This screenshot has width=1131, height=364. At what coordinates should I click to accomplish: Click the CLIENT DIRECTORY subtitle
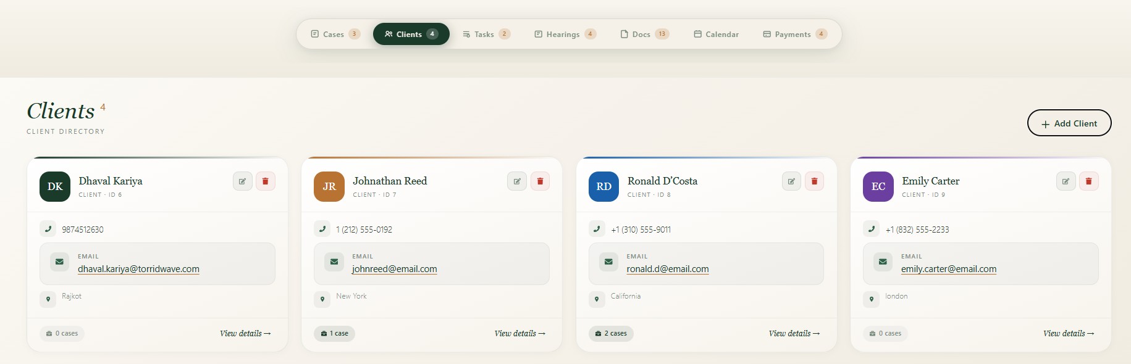point(65,131)
